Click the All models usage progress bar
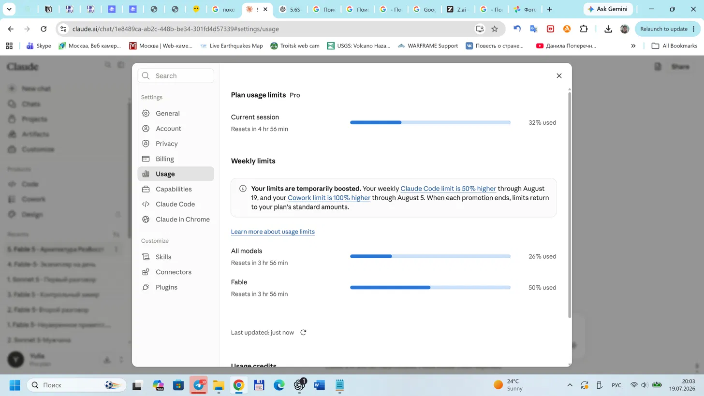The width and height of the screenshot is (704, 396). coord(430,256)
